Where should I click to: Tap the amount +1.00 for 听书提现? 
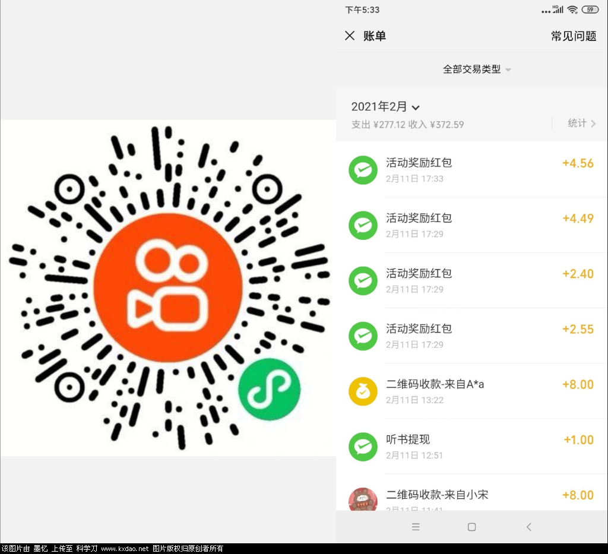click(578, 440)
